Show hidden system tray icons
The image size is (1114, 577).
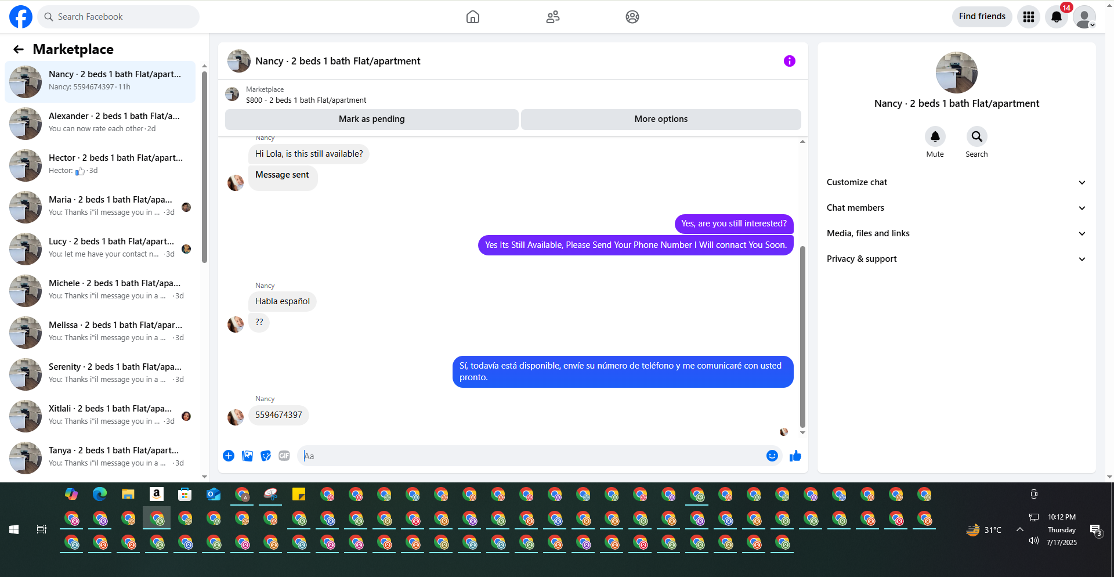1020,529
